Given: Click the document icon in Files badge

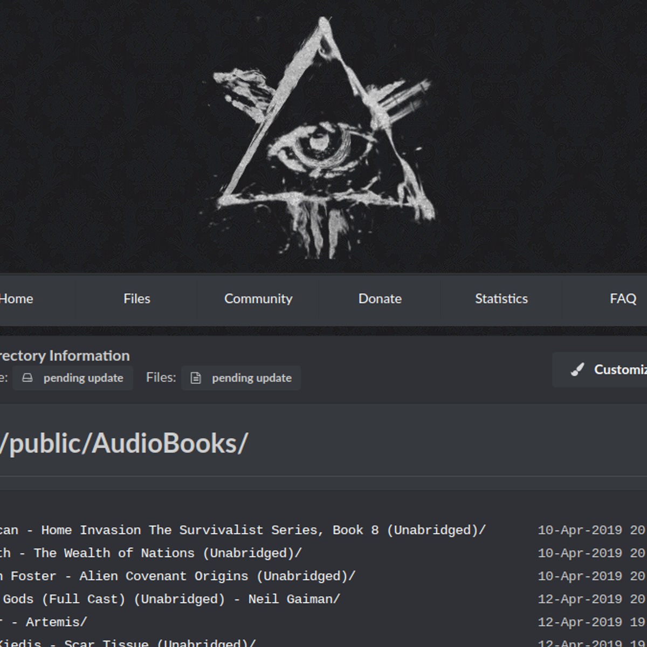Looking at the screenshot, I should point(196,378).
